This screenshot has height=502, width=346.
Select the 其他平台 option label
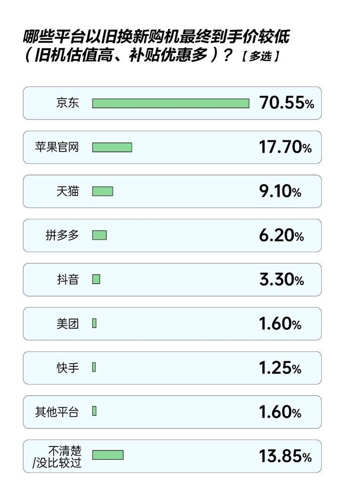pos(57,411)
